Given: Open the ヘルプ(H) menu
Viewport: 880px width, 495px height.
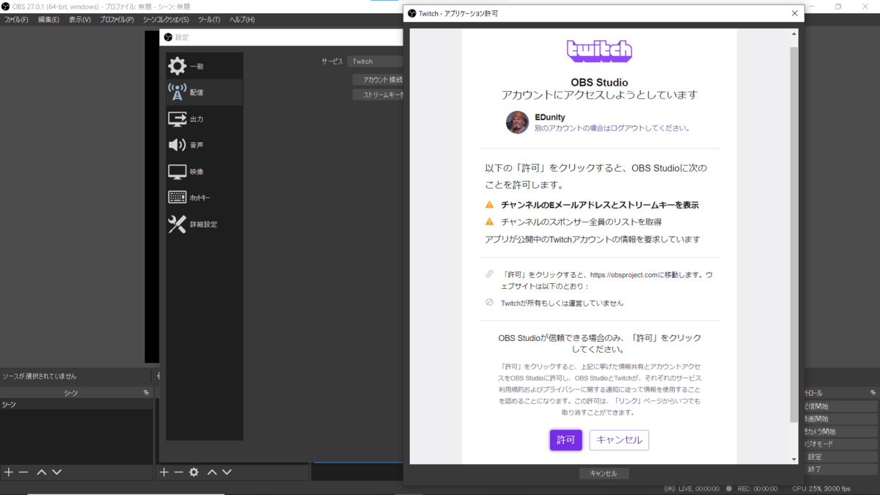Looking at the screenshot, I should tap(242, 20).
